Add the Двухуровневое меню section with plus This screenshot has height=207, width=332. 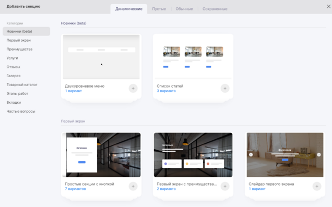[133, 89]
